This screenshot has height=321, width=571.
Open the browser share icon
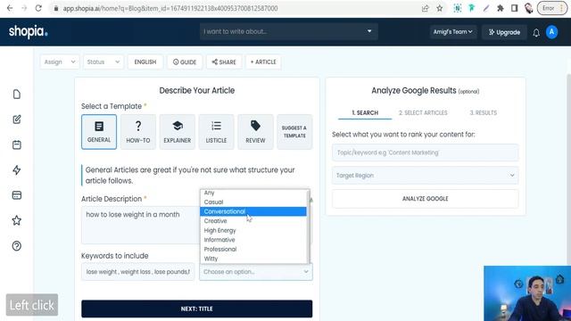pos(425,8)
